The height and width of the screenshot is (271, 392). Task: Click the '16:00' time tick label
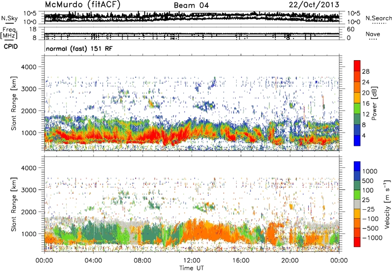pos(241,261)
